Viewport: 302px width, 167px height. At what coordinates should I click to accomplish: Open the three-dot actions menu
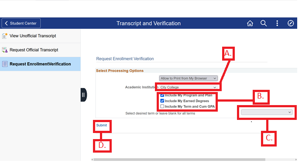tap(277, 23)
